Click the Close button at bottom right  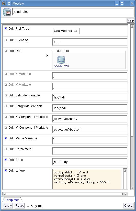pyautogui.click(x=128, y=205)
